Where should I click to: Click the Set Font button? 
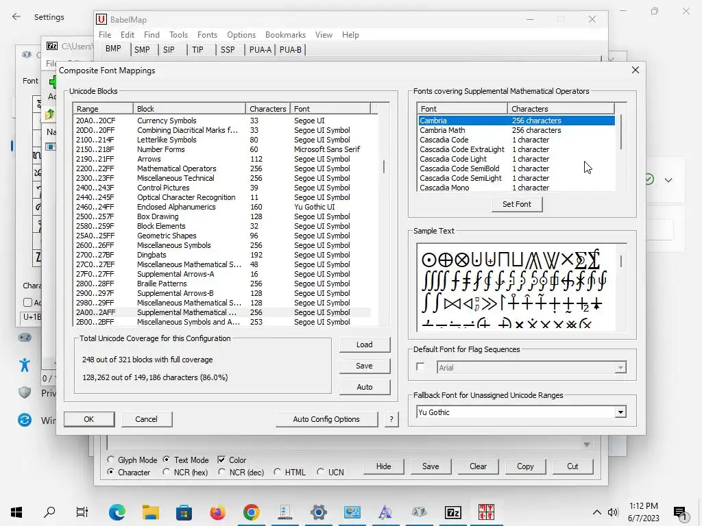click(517, 204)
